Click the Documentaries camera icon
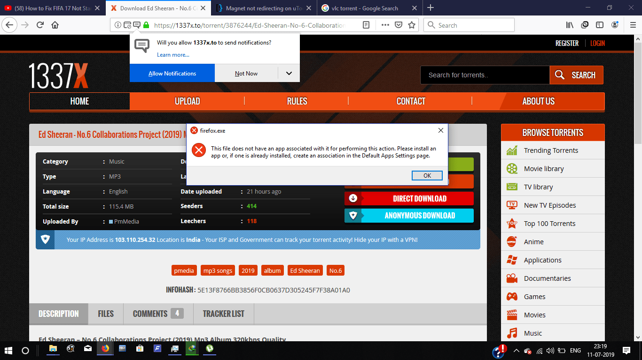 pyautogui.click(x=512, y=278)
